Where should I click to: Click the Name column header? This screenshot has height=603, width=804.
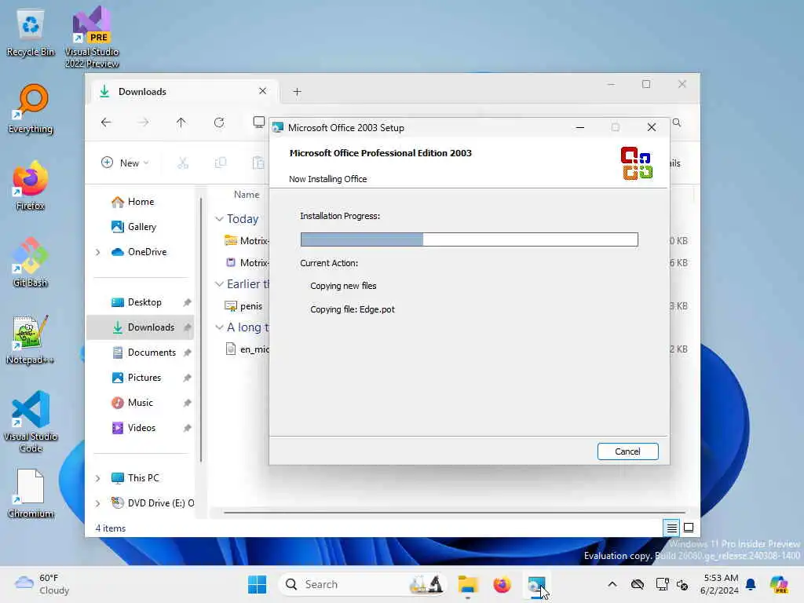click(246, 195)
